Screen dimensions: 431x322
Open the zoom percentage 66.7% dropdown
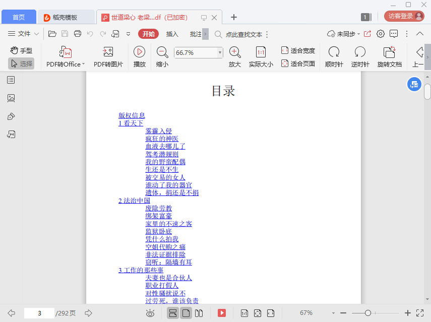pos(220,52)
